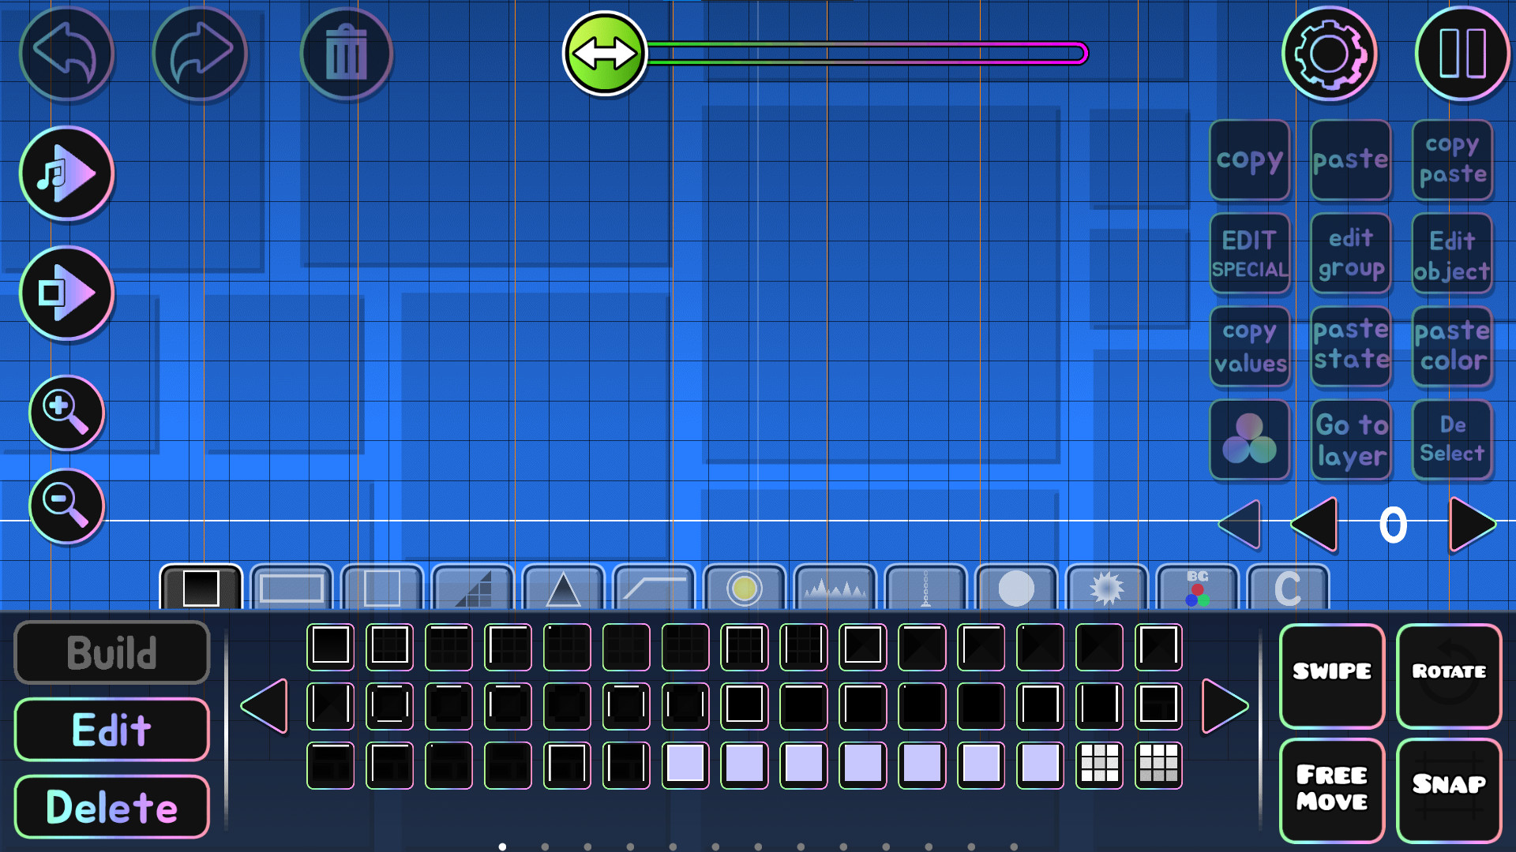The height and width of the screenshot is (852, 1516).
Task: Go to next object page with right arrow
Action: point(1225,706)
